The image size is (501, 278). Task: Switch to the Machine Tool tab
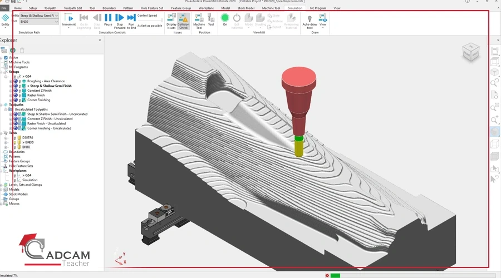(271, 8)
